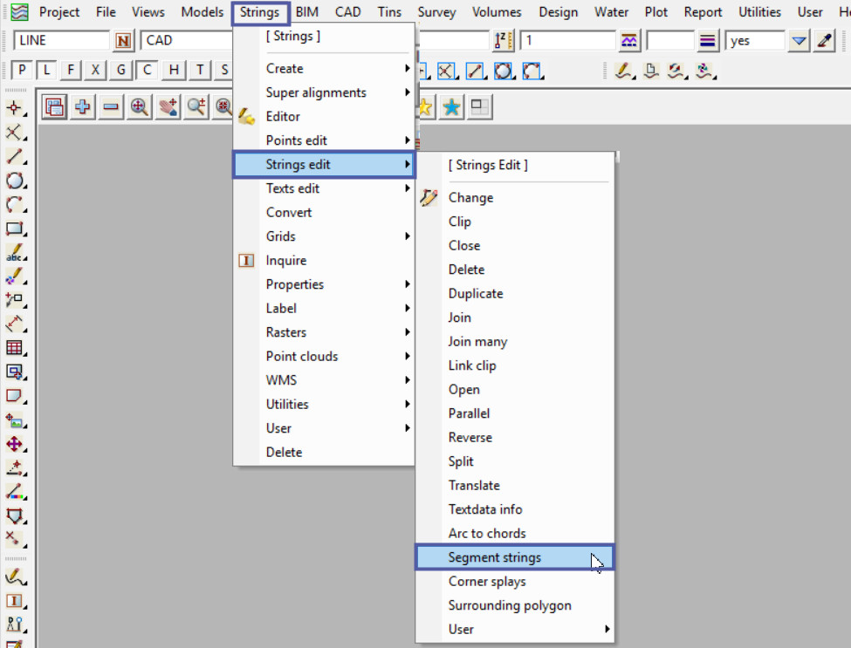
Task: Click the top toolbar crossed-lines point icon
Action: pos(447,71)
